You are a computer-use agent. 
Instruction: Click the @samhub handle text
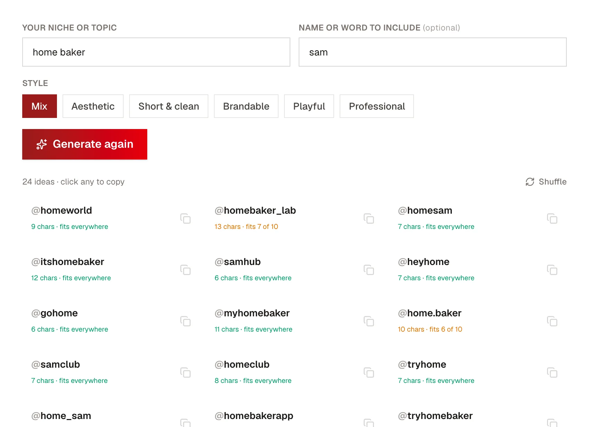click(x=238, y=262)
